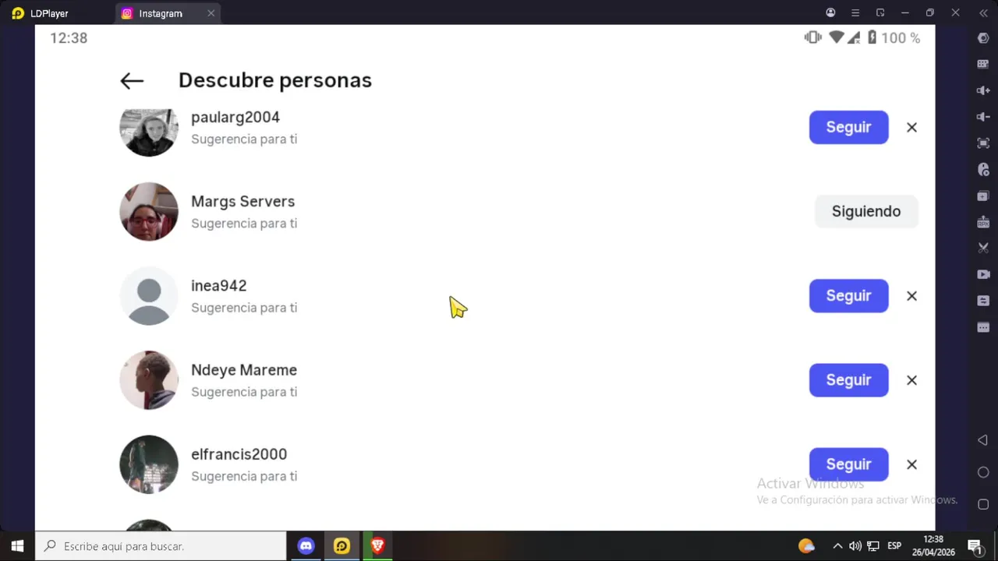998x561 pixels.
Task: Unfollow Margs Servers via the Siguiendo button
Action: pos(866,211)
